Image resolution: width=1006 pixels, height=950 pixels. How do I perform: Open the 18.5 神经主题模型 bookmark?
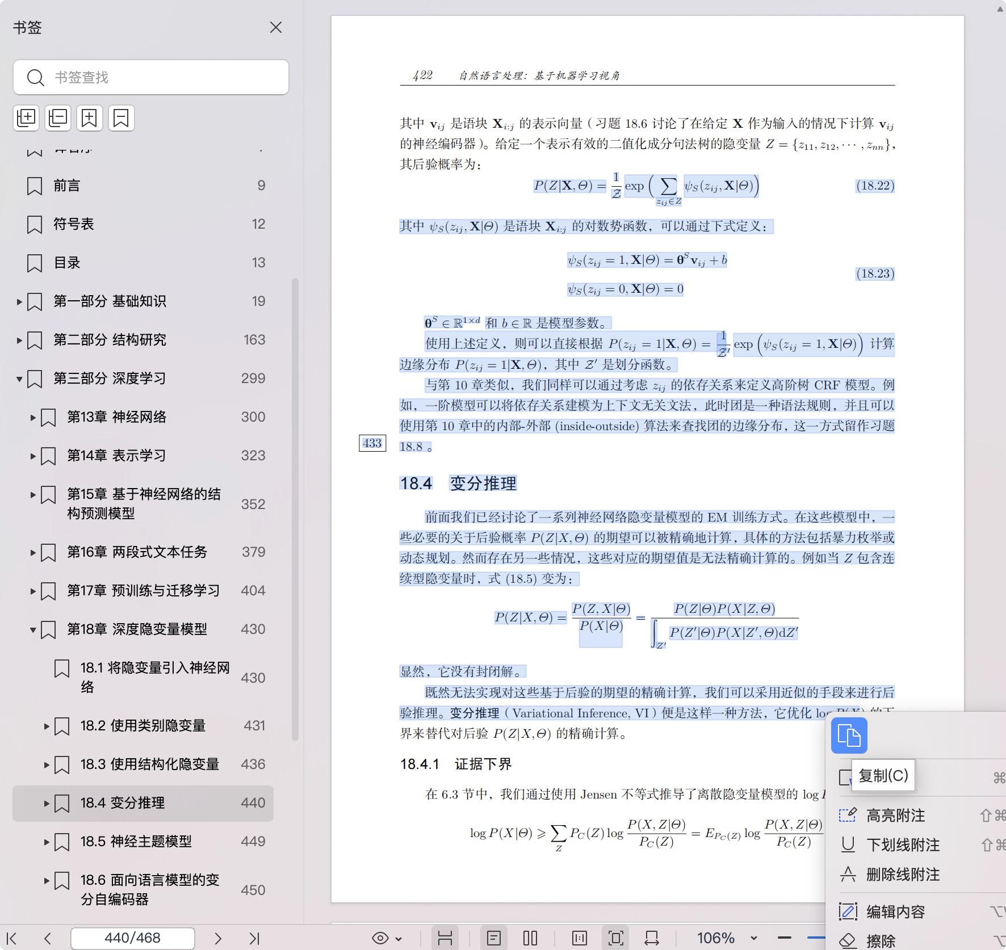136,841
